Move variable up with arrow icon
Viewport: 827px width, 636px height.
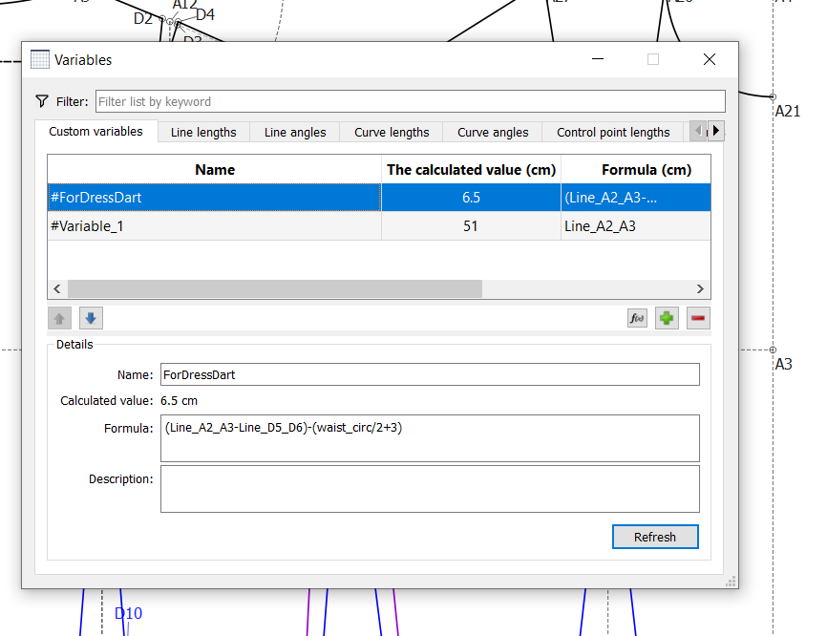pyautogui.click(x=59, y=318)
